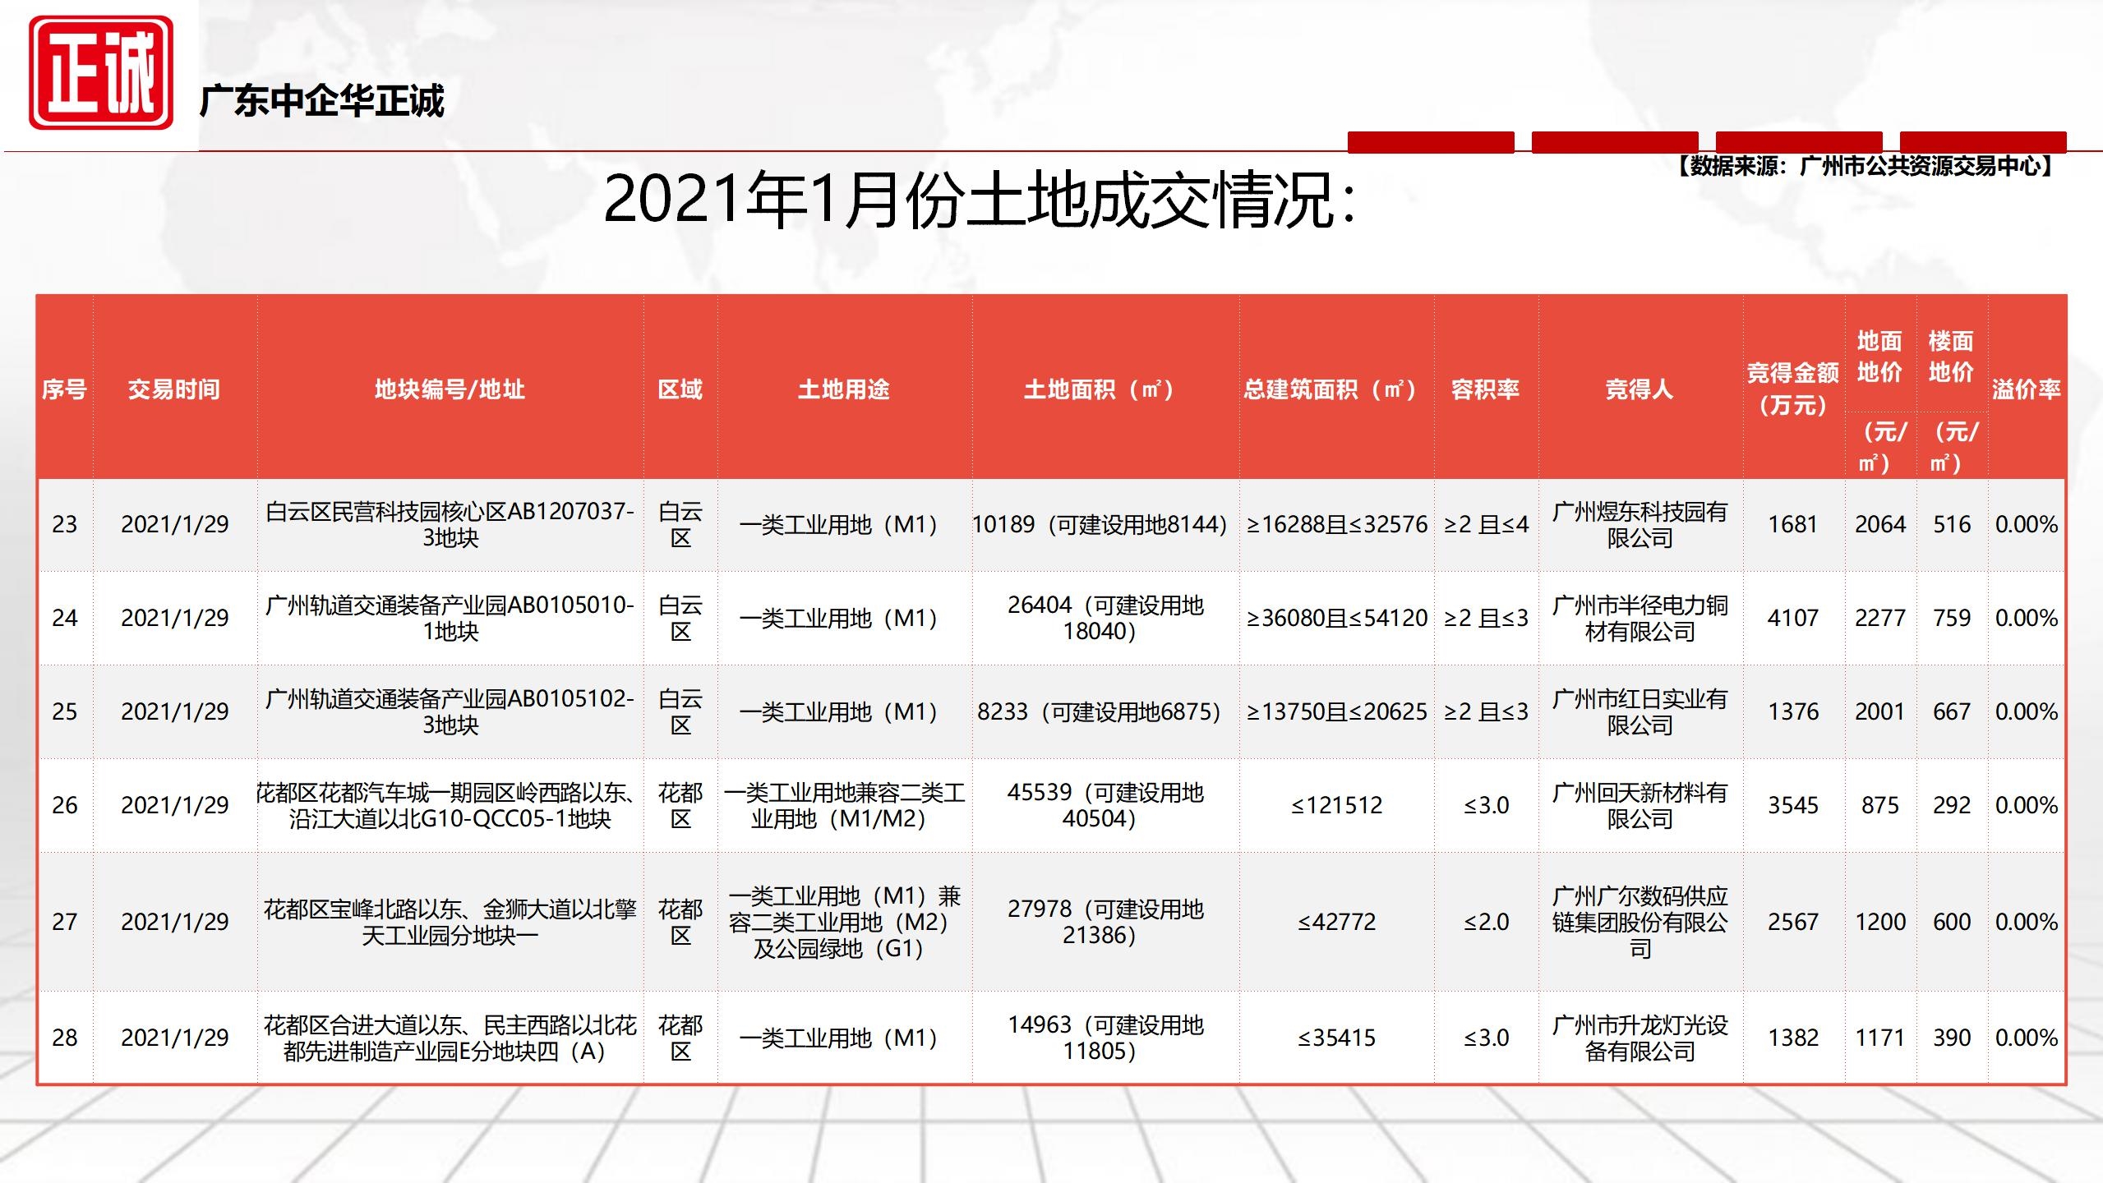This screenshot has height=1183, width=2103.
Task: Click the first red bar in header
Action: tap(1430, 142)
